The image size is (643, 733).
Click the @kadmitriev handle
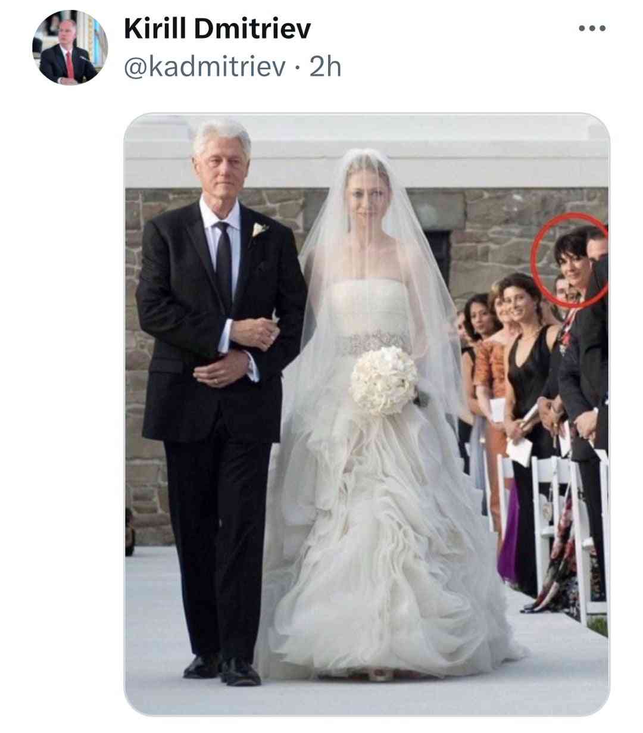[x=204, y=67]
